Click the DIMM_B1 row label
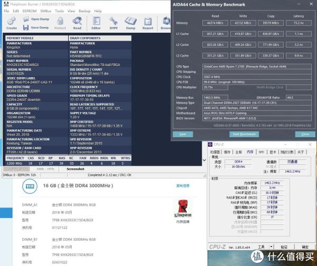The width and height of the screenshot is (317, 266). 30,239
